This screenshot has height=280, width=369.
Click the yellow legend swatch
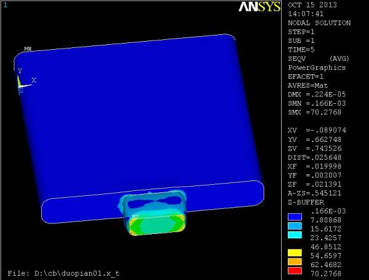295,253
